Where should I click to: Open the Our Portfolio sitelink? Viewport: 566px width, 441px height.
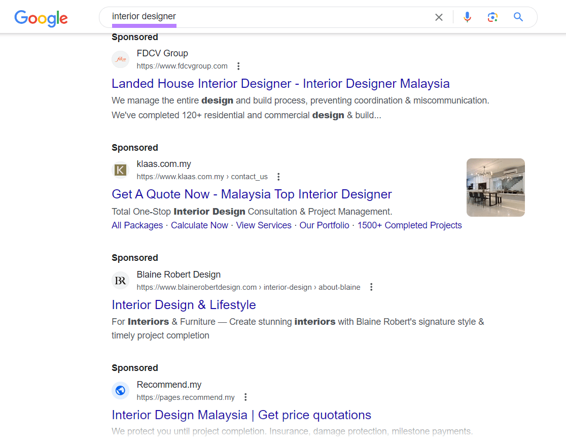click(324, 225)
